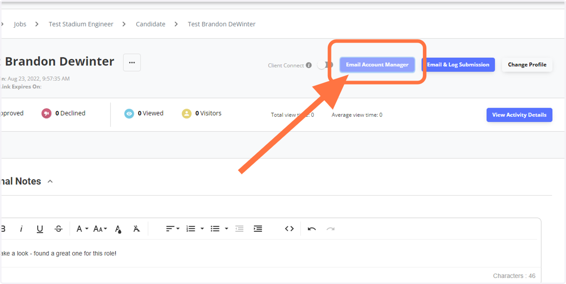
Task: Open bullet list style dropdown arrow
Action: [x=226, y=229]
